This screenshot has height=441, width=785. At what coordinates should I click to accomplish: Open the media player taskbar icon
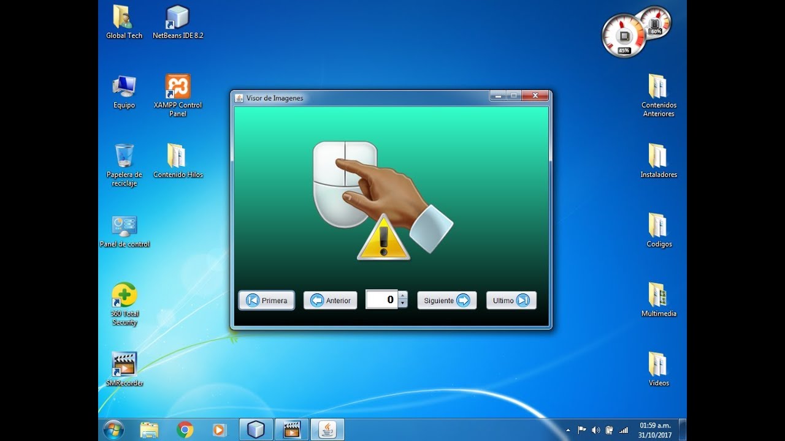219,430
